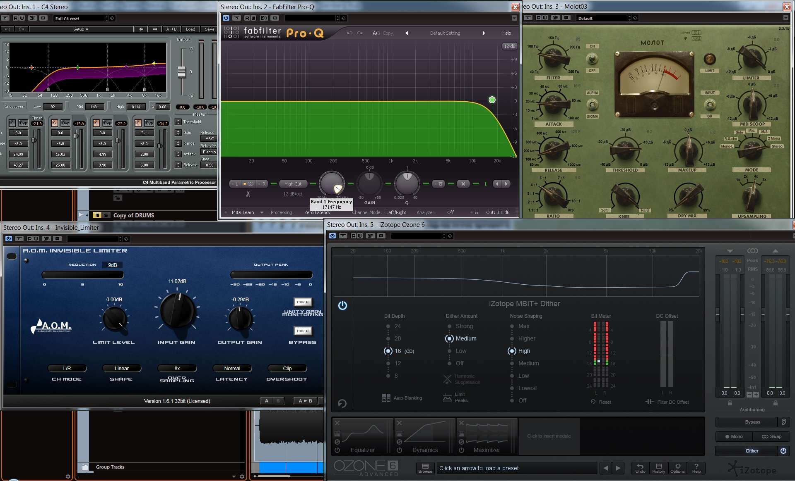Click the C4 Save button
The height and width of the screenshot is (481, 795).
(210, 29)
